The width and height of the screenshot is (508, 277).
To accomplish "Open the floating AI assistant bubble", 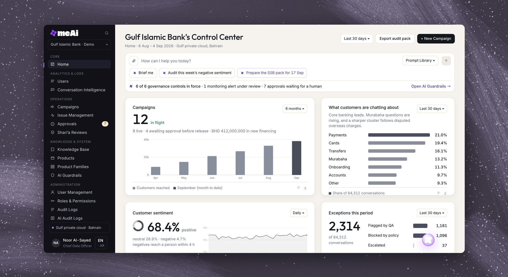I will tap(428, 240).
